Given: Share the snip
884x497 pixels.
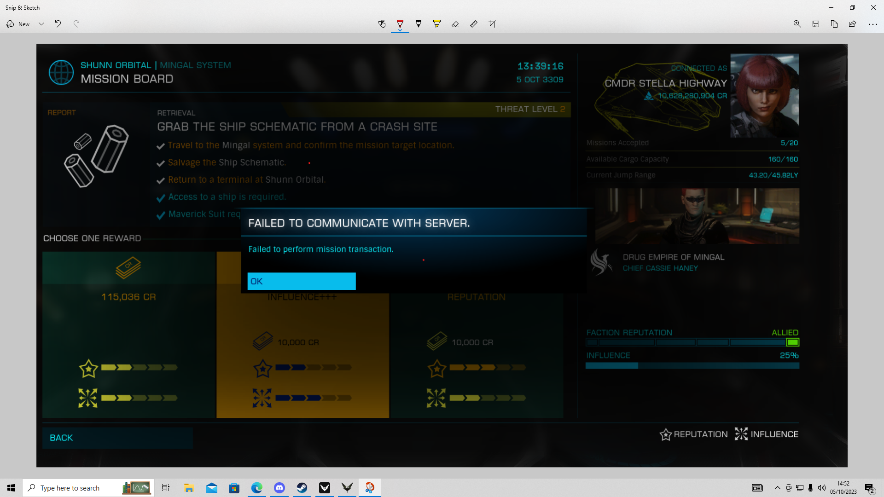Looking at the screenshot, I should pyautogui.click(x=853, y=24).
